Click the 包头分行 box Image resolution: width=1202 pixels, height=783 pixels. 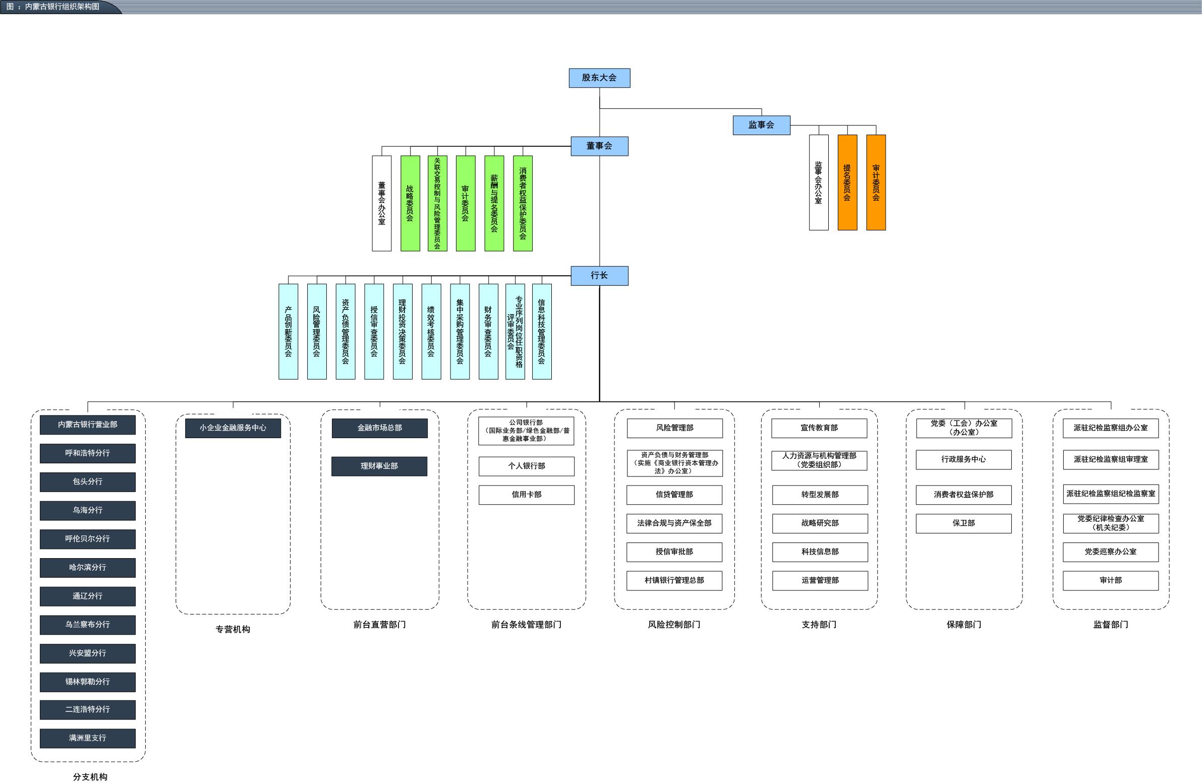(x=88, y=482)
